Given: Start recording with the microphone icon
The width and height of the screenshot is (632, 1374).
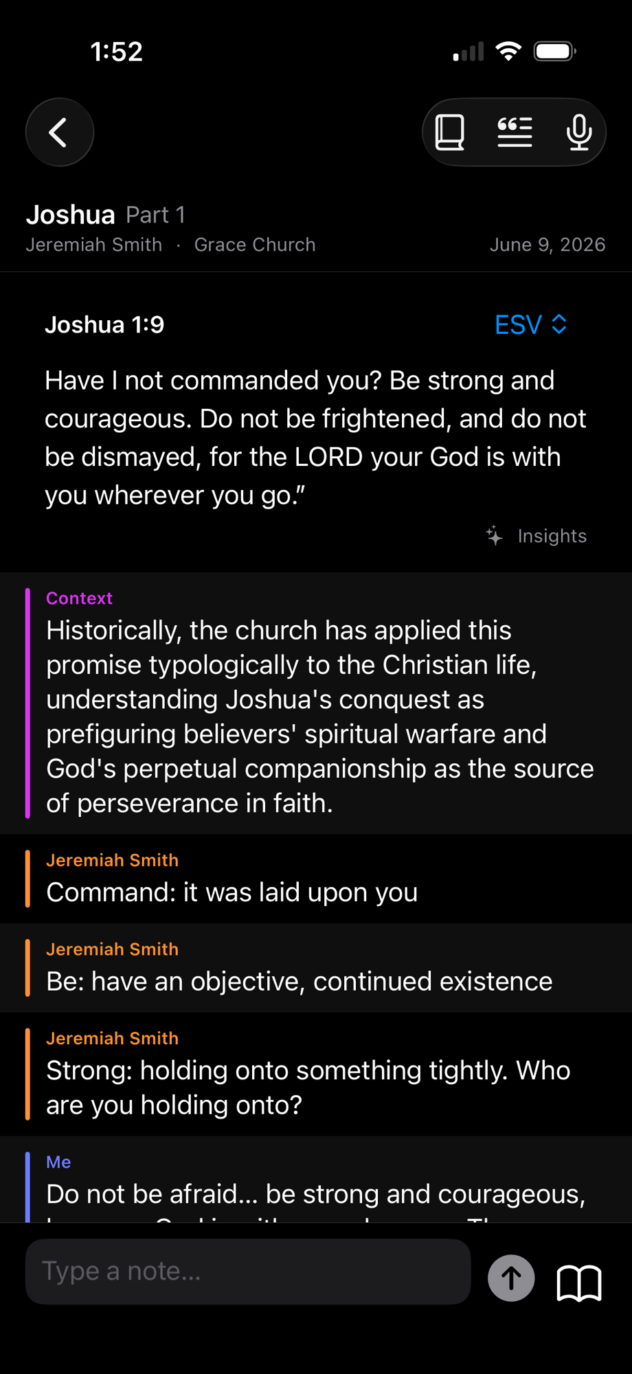Looking at the screenshot, I should point(579,132).
